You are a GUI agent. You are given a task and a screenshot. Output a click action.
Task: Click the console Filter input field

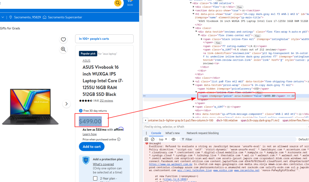(238, 139)
